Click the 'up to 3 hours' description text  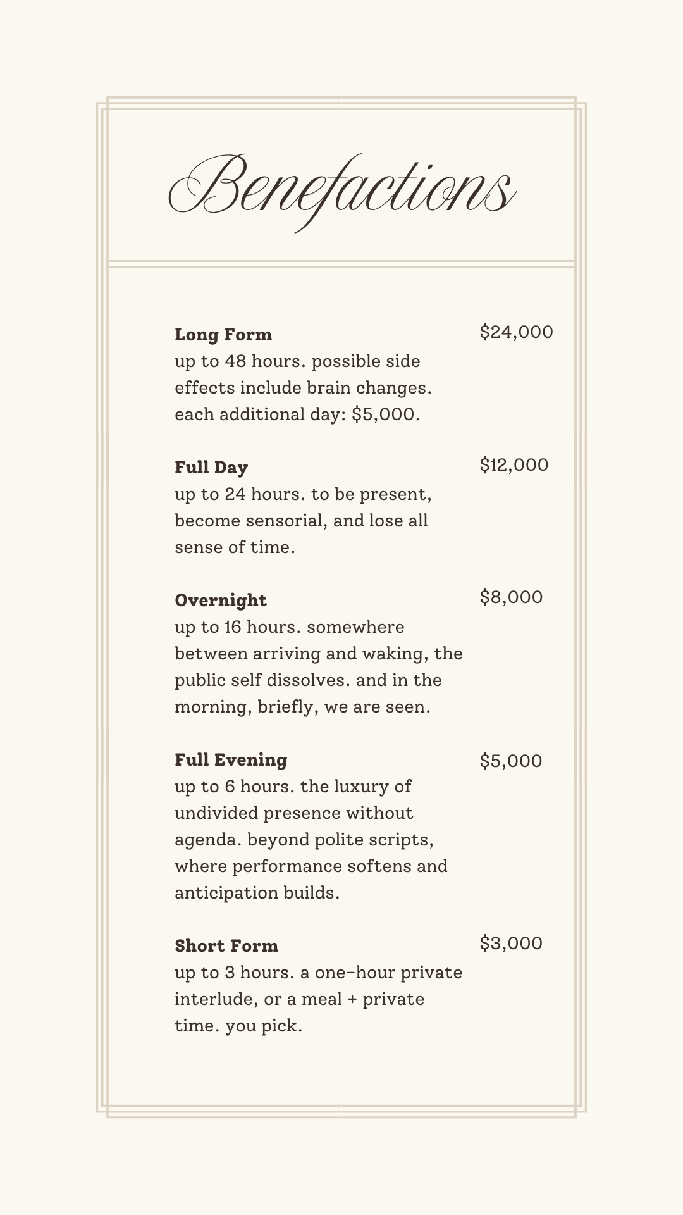point(235,973)
